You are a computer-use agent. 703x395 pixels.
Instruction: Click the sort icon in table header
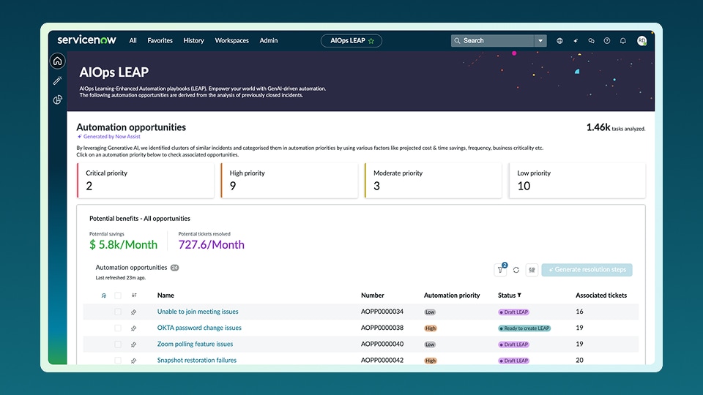[134, 295]
